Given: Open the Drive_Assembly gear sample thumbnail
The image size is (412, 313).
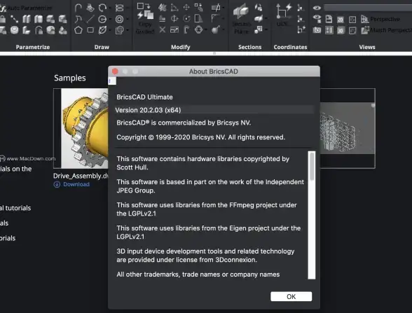Looking at the screenshot, I should [81, 128].
